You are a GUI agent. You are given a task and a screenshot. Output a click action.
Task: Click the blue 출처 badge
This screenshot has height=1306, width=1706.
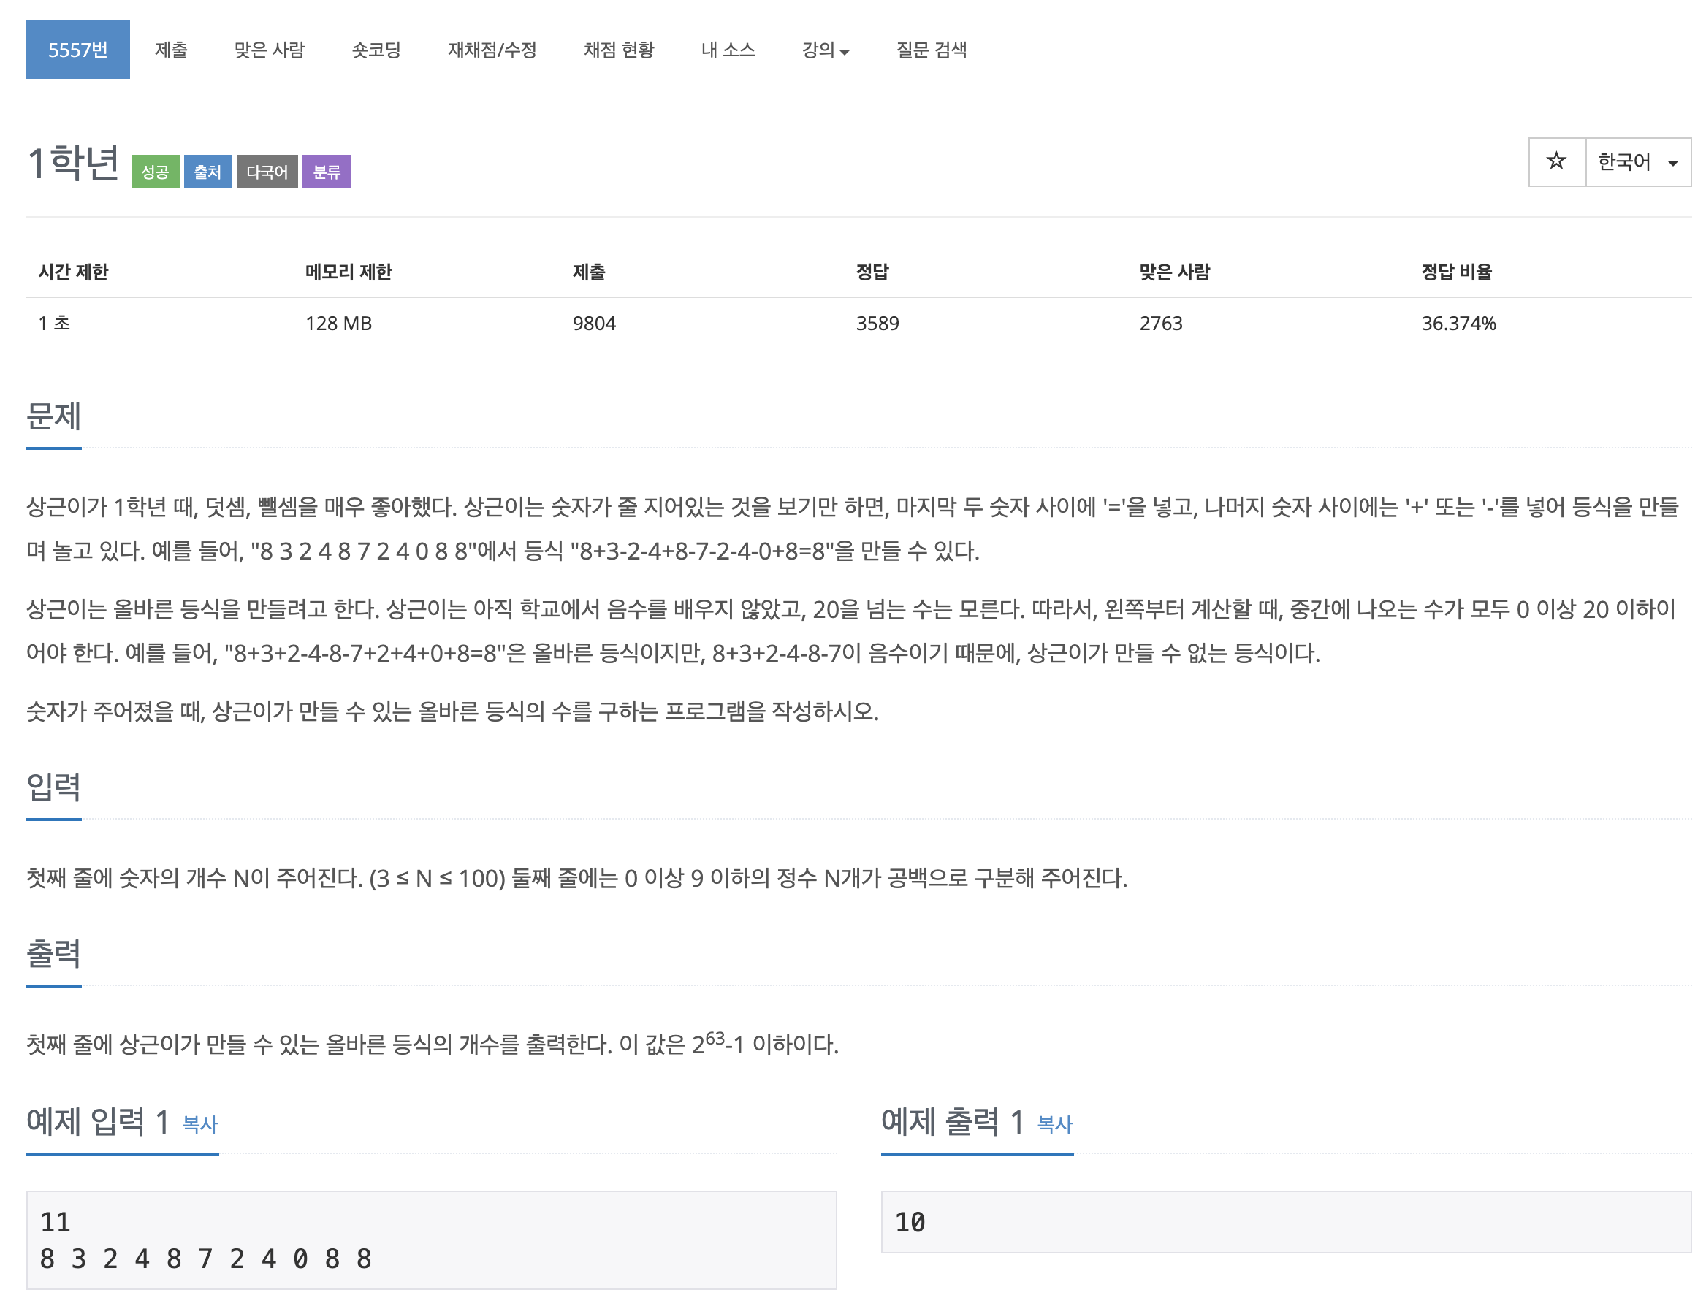[207, 172]
